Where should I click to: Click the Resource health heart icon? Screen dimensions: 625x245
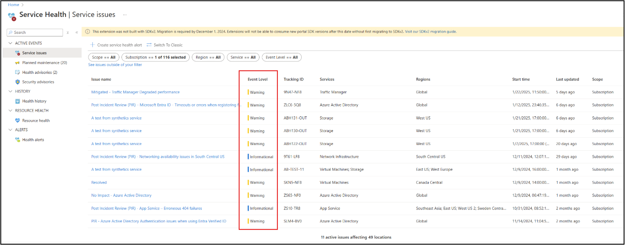(17, 120)
